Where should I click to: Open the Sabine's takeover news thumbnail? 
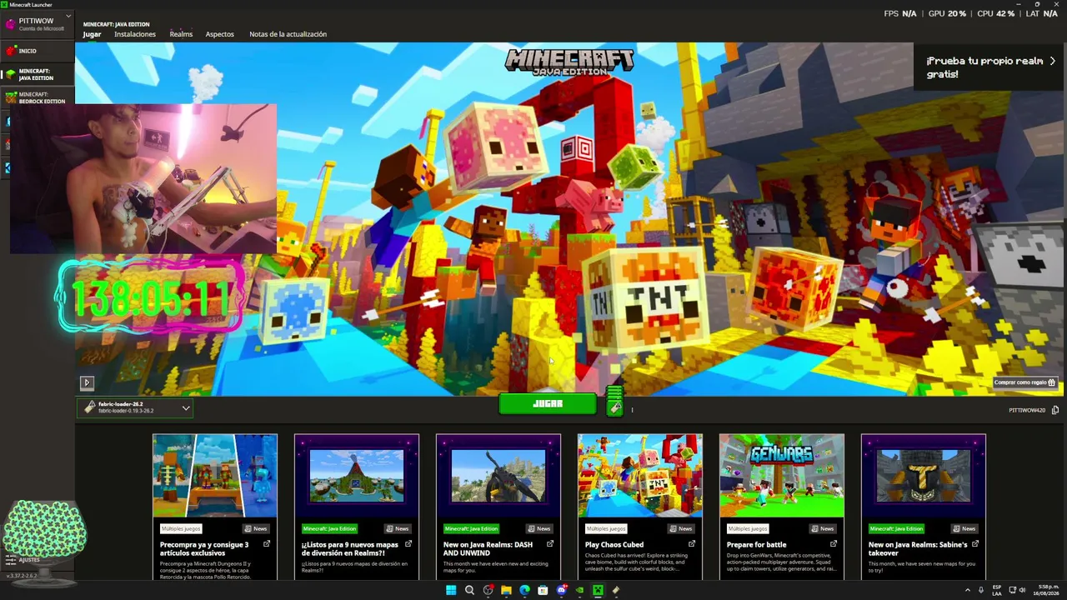point(924,476)
